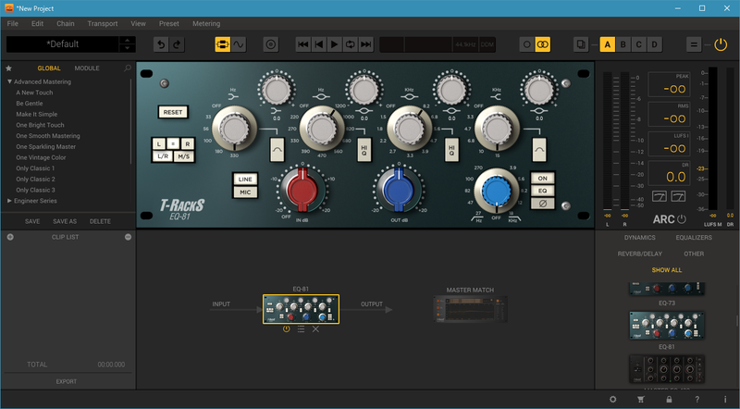The image size is (740, 409).
Task: Click the blue output gain knob
Action: pos(399,190)
